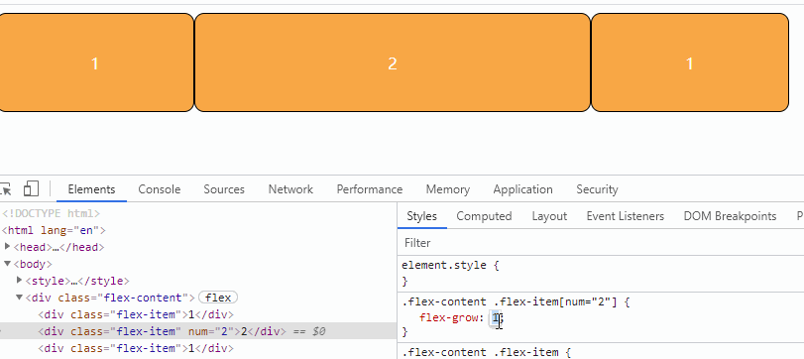Toggle the device toolbar icon
Viewport: 804px width, 359px height.
pyautogui.click(x=32, y=188)
